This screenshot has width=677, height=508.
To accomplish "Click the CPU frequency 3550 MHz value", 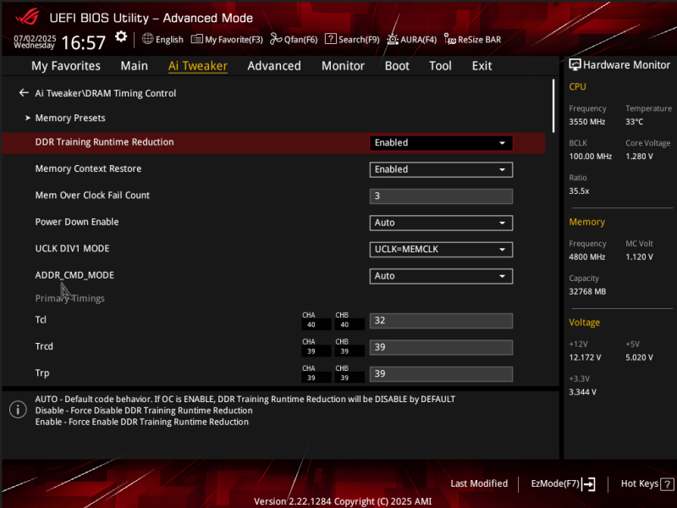I will pyautogui.click(x=586, y=122).
